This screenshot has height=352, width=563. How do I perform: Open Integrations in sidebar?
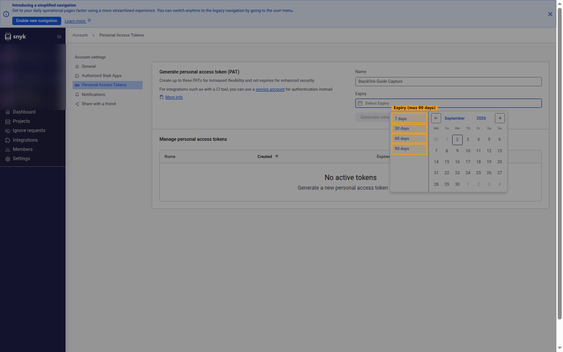point(25,140)
